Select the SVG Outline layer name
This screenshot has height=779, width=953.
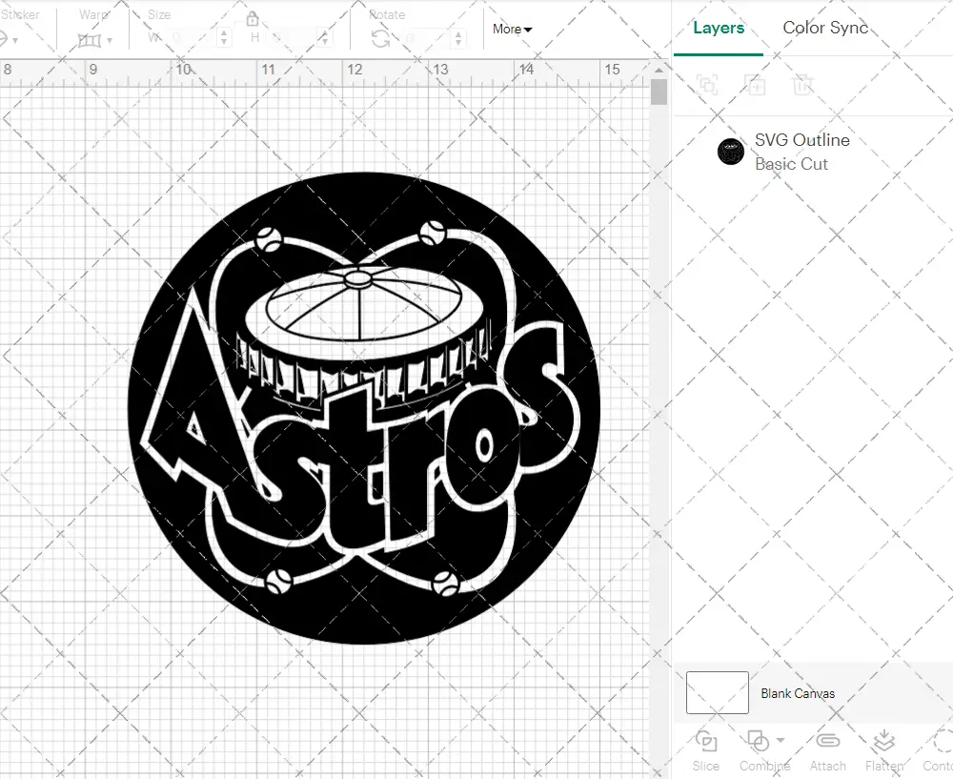tap(802, 140)
